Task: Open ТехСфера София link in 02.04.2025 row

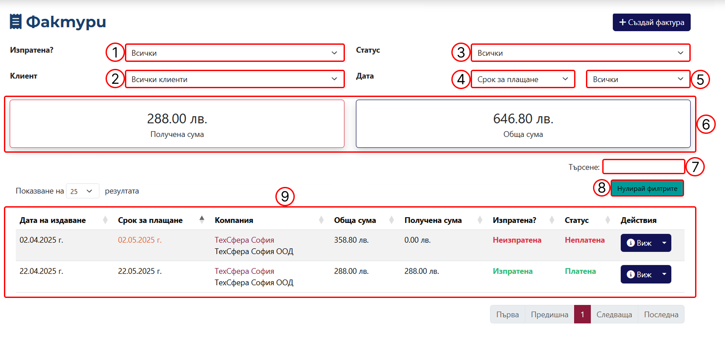Action: coord(244,240)
